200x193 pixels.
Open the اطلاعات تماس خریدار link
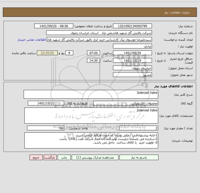[32, 40]
